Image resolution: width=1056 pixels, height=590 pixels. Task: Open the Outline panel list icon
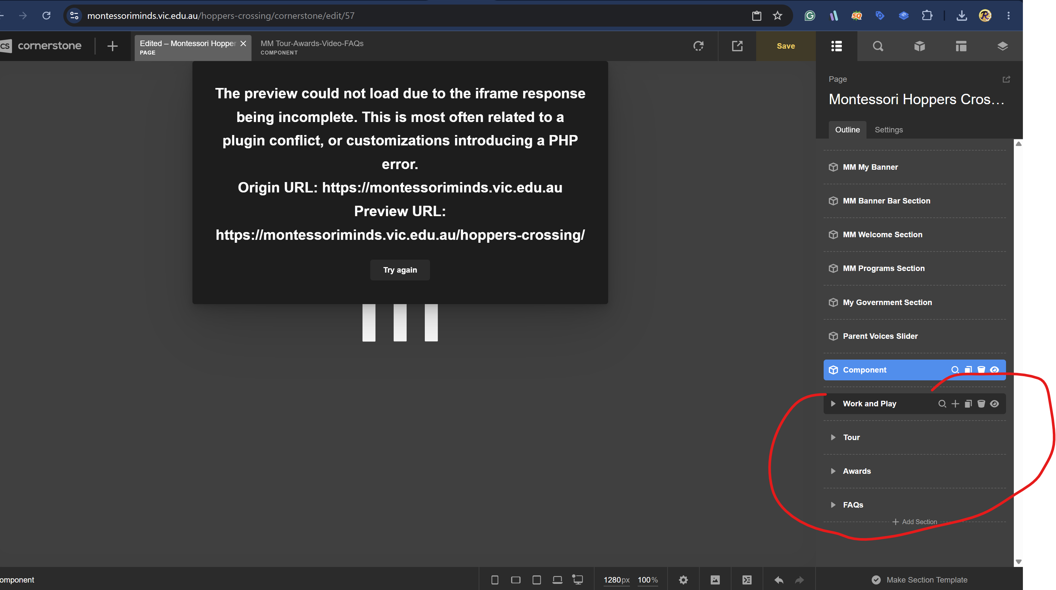point(836,46)
